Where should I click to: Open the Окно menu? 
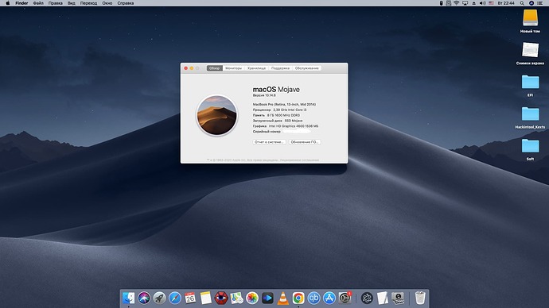coord(107,3)
